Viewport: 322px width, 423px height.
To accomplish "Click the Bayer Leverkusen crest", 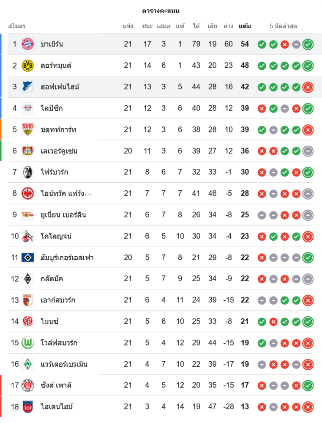I will [27, 151].
